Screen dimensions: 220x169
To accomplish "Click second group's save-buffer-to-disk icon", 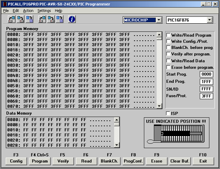I will pos(51,19).
